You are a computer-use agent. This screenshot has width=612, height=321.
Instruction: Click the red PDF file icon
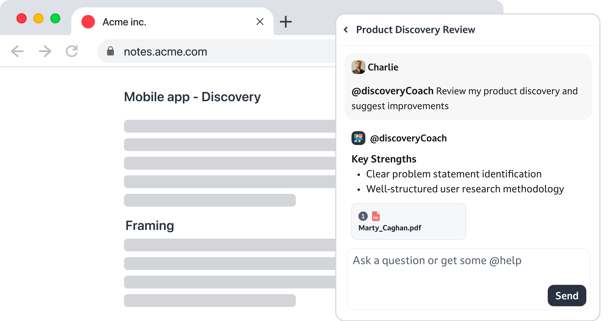376,216
